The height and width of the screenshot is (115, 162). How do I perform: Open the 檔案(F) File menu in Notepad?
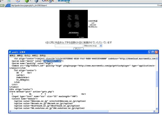[12, 55]
